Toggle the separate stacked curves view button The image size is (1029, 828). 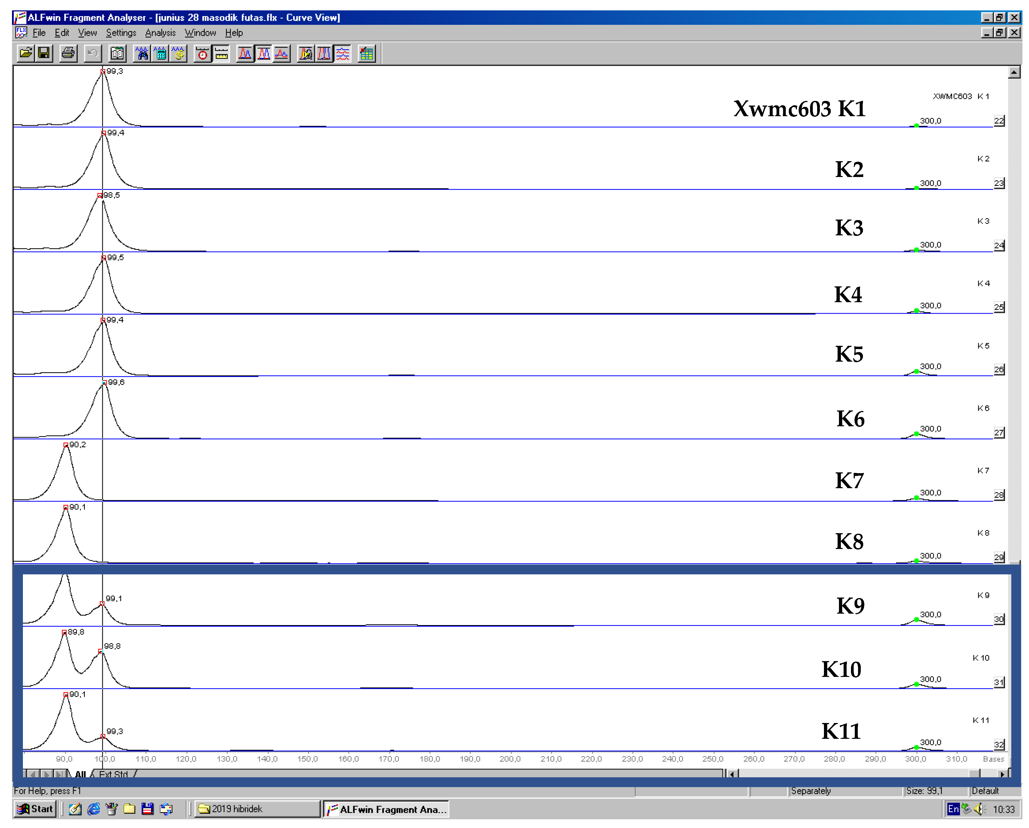pyautogui.click(x=343, y=53)
